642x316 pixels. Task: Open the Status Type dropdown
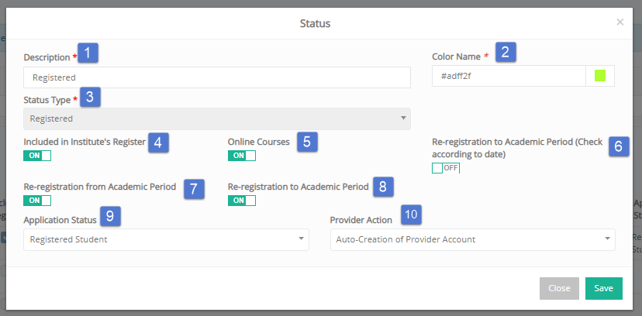tap(217, 118)
